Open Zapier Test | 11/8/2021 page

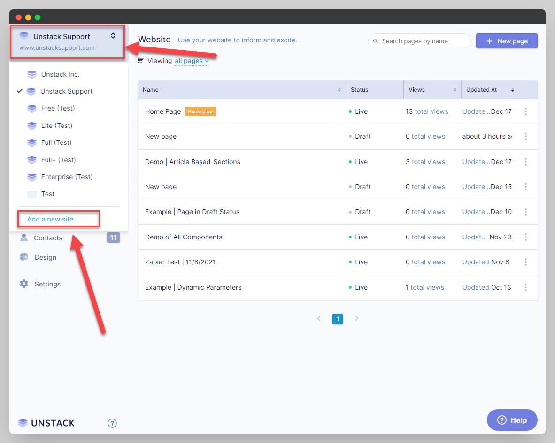point(180,262)
